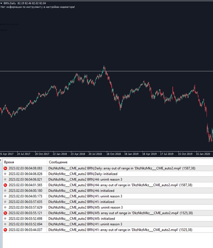
Task: Click info icon for 06:03:57.635 entry
Action: tap(5, 202)
